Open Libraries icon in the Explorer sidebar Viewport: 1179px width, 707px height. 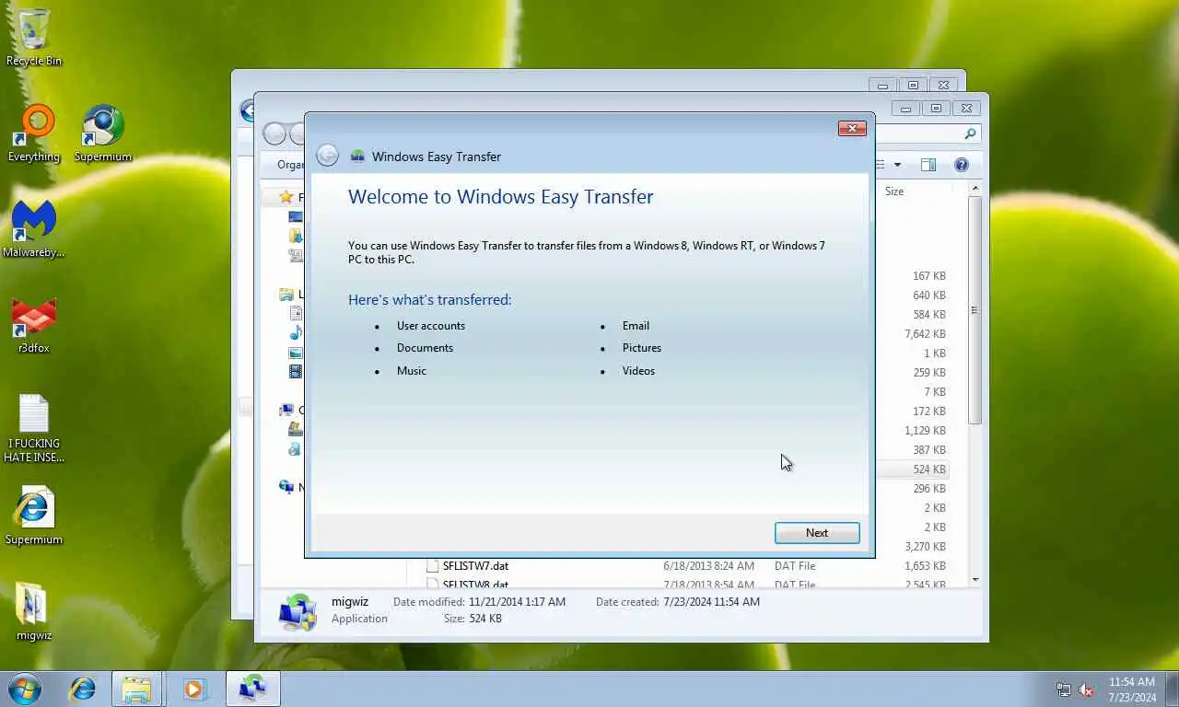pos(286,295)
